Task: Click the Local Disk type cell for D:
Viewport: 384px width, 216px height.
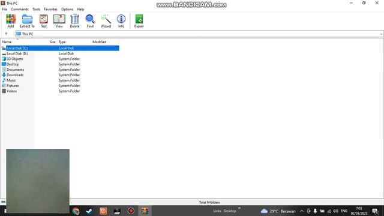Action: (x=66, y=53)
